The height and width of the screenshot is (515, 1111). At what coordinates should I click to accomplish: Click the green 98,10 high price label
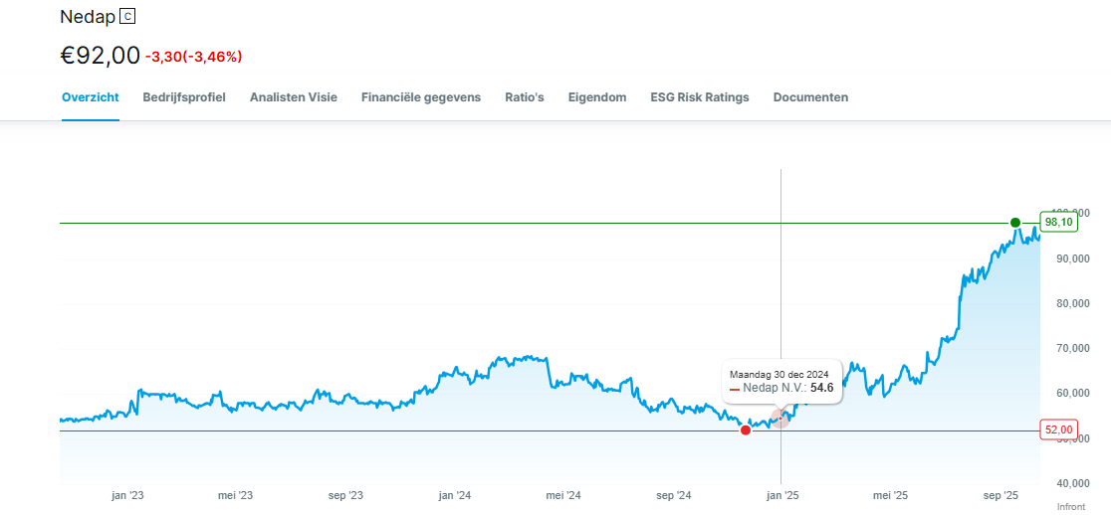pos(1058,222)
